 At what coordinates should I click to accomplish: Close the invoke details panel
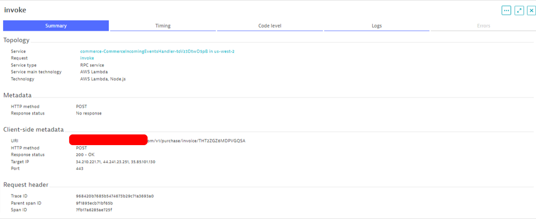click(531, 10)
